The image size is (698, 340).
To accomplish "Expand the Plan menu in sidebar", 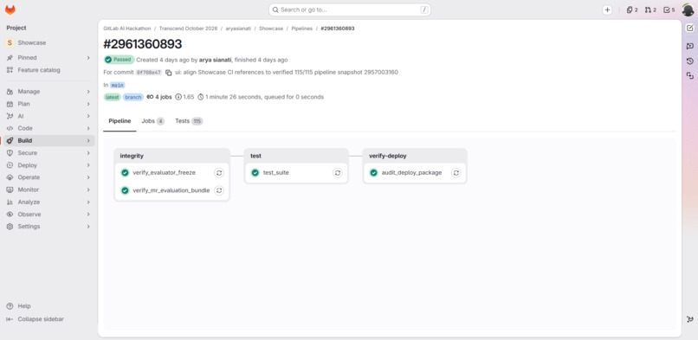I will [x=48, y=104].
